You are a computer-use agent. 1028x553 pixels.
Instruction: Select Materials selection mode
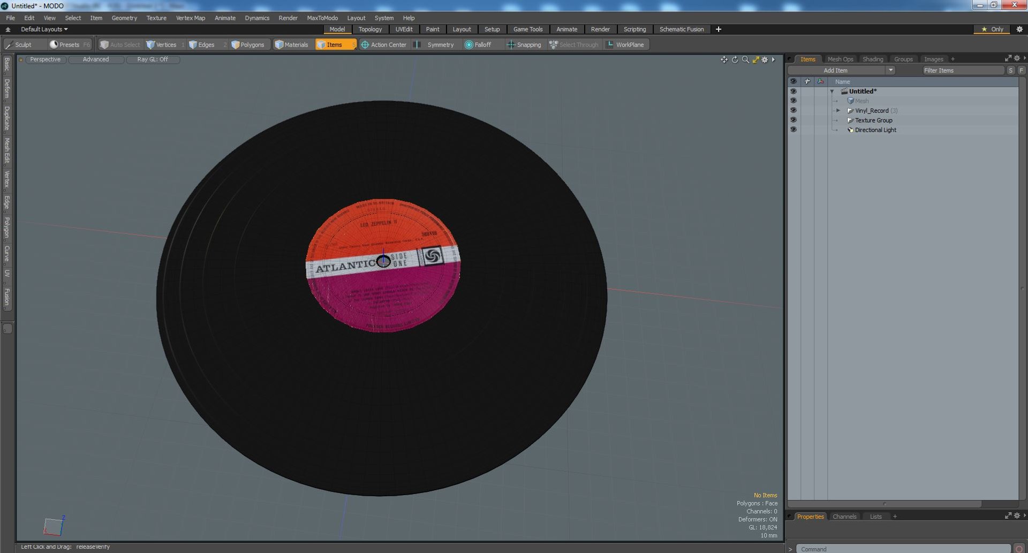(x=292, y=45)
